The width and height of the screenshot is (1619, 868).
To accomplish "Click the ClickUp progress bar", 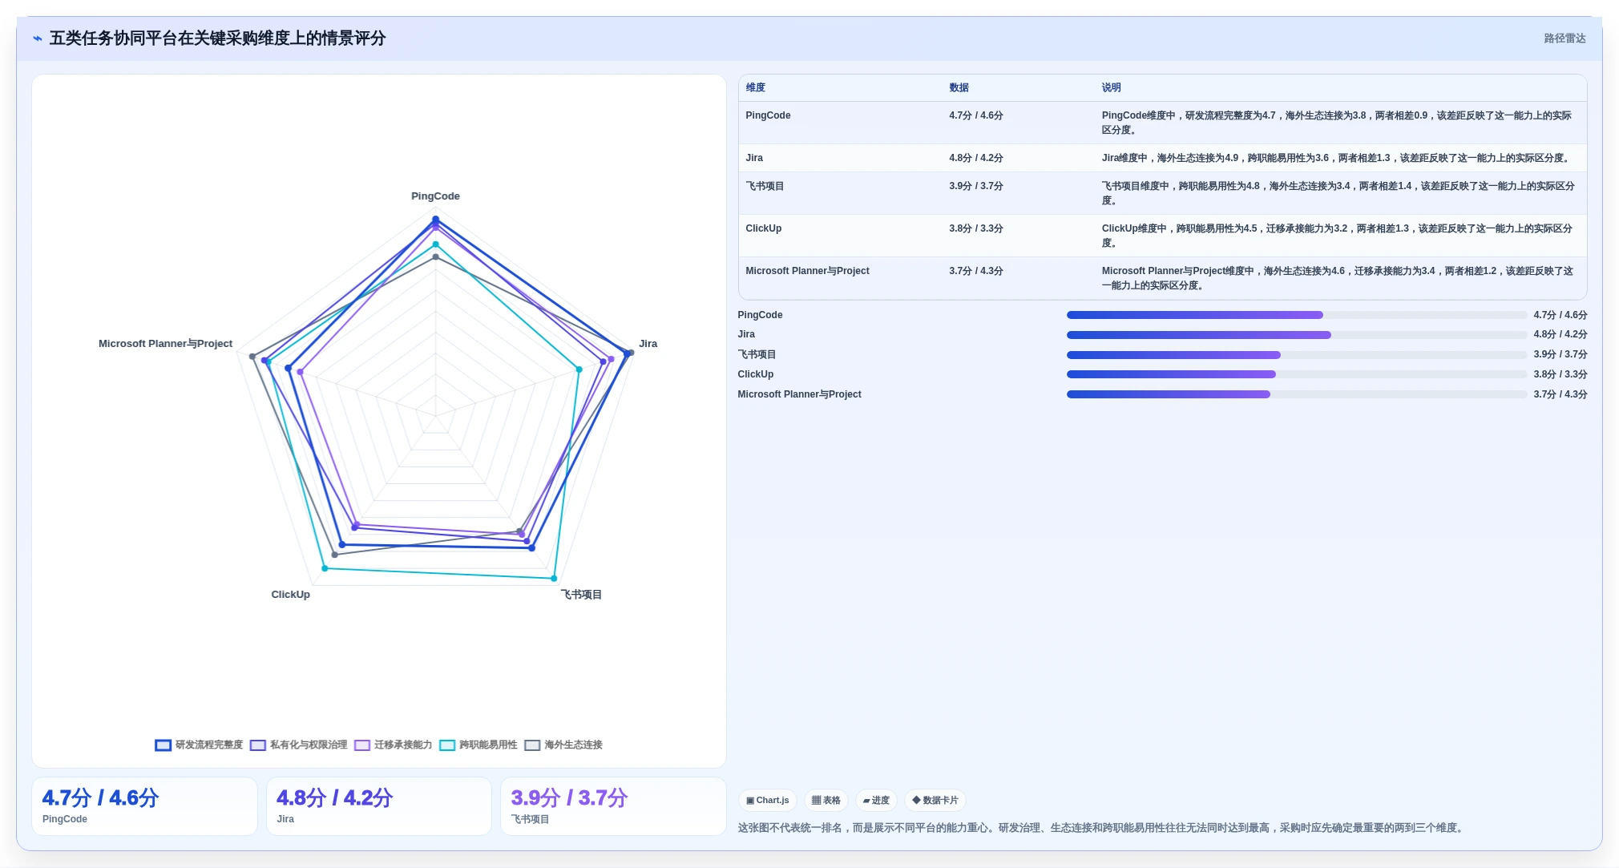I will point(1297,374).
